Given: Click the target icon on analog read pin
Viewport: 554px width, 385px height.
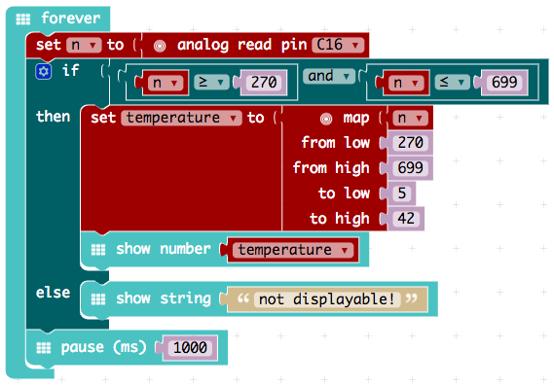Looking at the screenshot, I should point(160,46).
